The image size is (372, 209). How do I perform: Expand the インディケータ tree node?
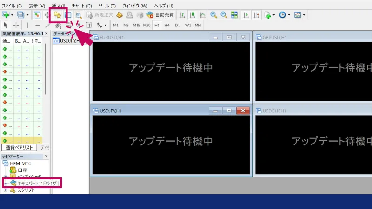pyautogui.click(x=5, y=177)
